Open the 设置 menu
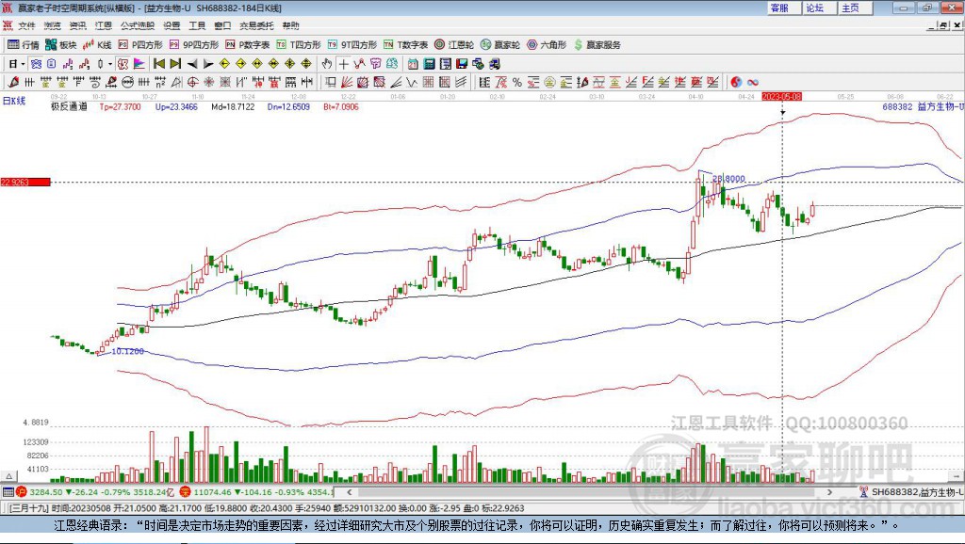The width and height of the screenshot is (965, 544). [172, 25]
